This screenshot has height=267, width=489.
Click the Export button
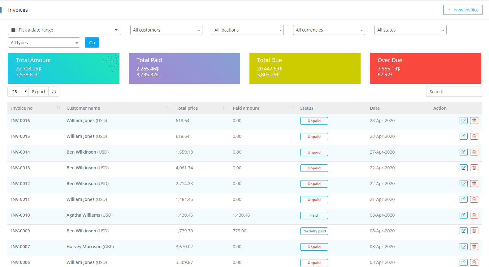(x=39, y=92)
